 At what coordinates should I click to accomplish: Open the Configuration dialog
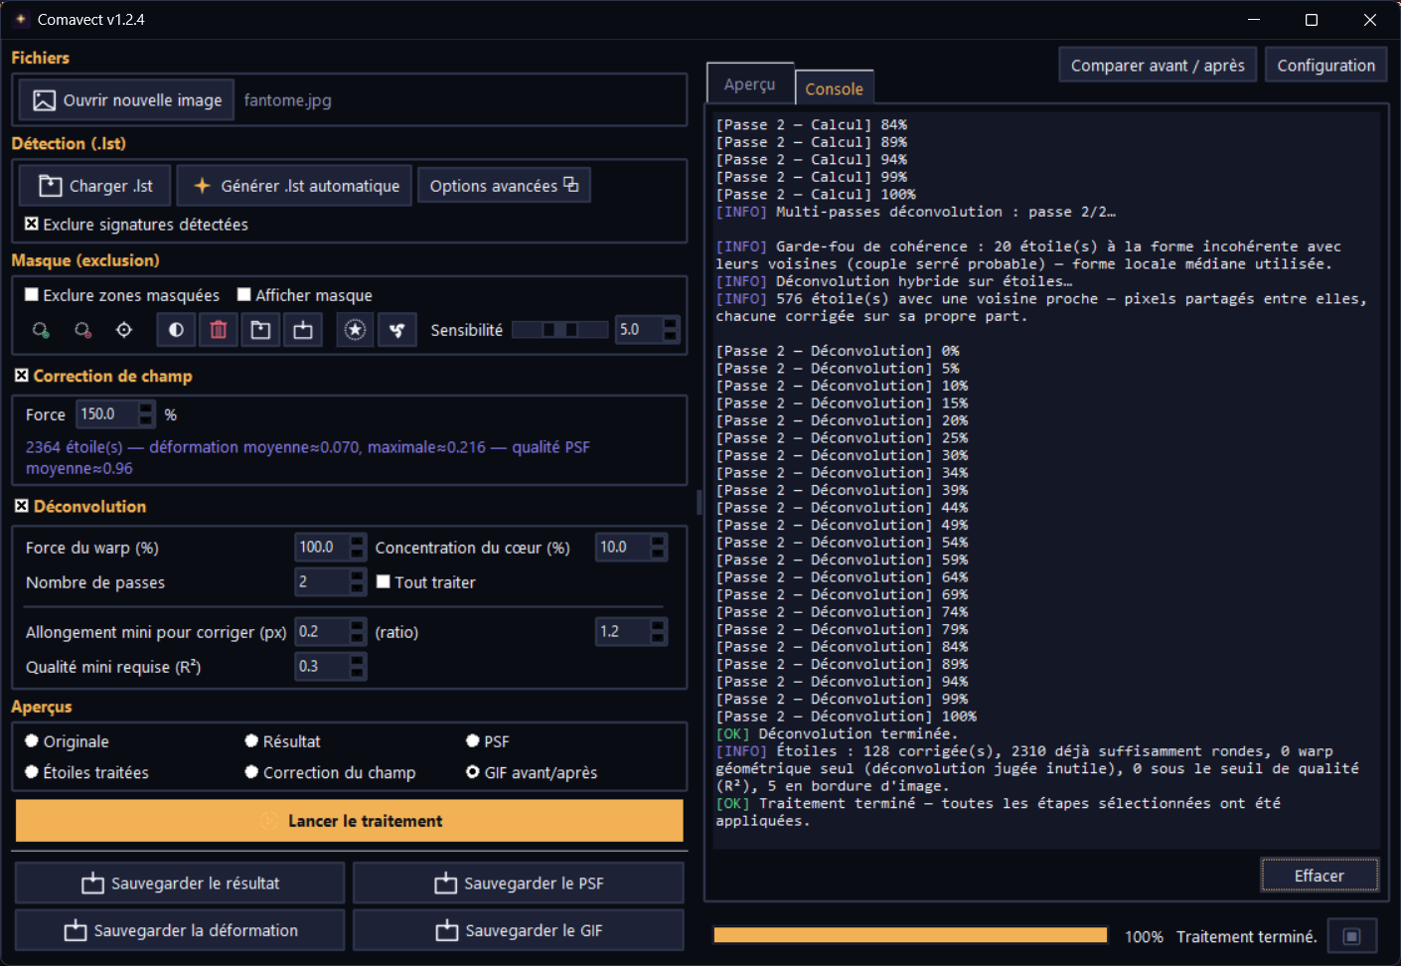(x=1325, y=66)
